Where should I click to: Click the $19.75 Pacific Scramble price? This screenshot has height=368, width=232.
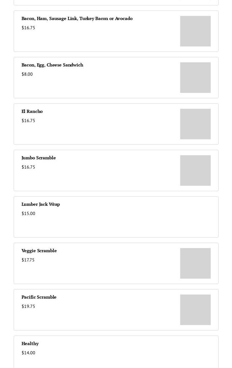[x=28, y=307]
